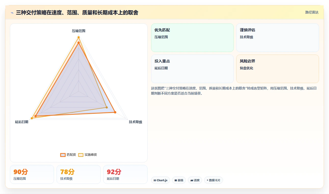329x194 pixels.
Task: Click the icon in the Chart.js chip
Action: (155, 180)
